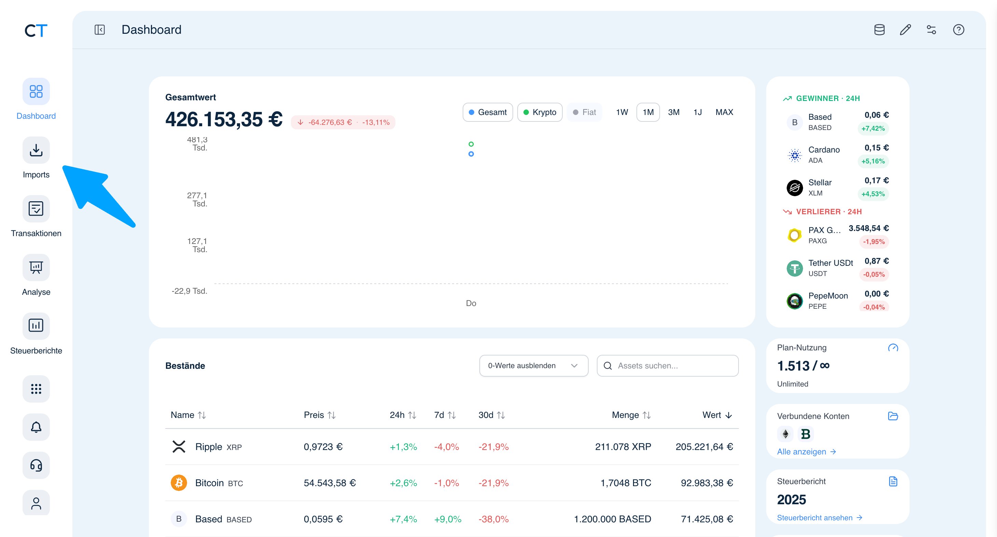
Task: Open the user profile icon
Action: point(36,503)
